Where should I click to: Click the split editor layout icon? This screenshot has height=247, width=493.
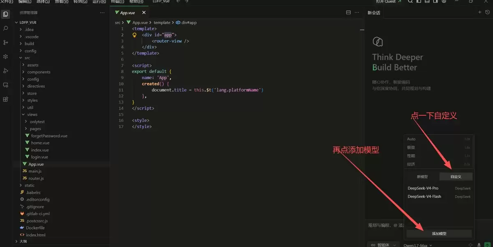coord(348,12)
